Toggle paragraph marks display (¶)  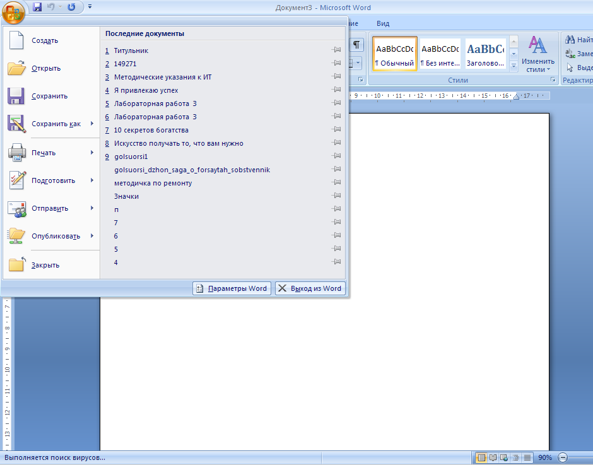pos(356,45)
